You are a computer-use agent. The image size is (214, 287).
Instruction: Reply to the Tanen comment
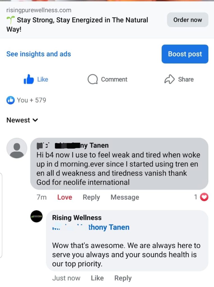[x=91, y=197]
